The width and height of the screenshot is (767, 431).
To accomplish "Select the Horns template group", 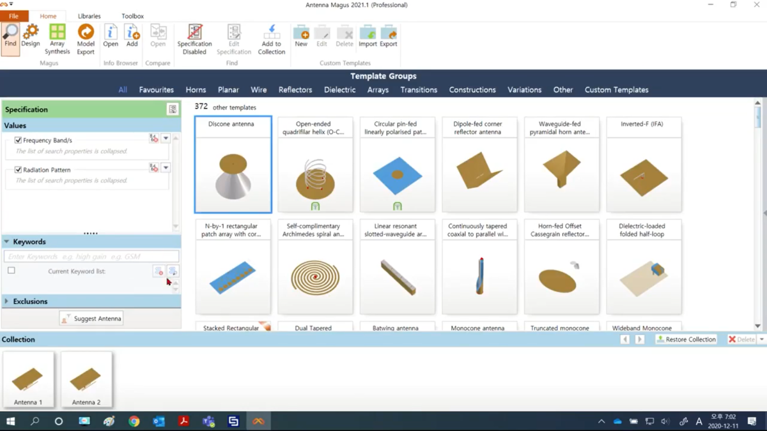I will pos(196,90).
